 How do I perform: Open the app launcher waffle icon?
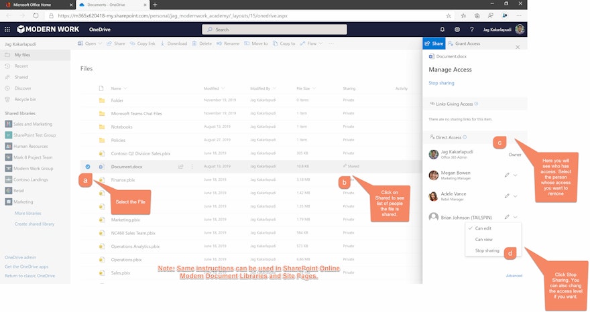(x=7, y=29)
